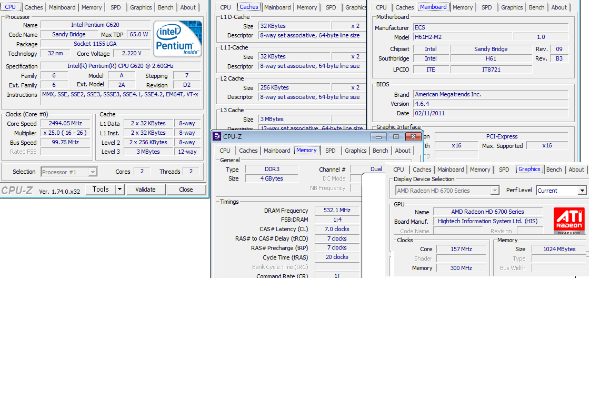Screen dimensions: 600x408
Task: Click the DRAM Frequency 532.1 MHz field
Action: tap(337, 211)
